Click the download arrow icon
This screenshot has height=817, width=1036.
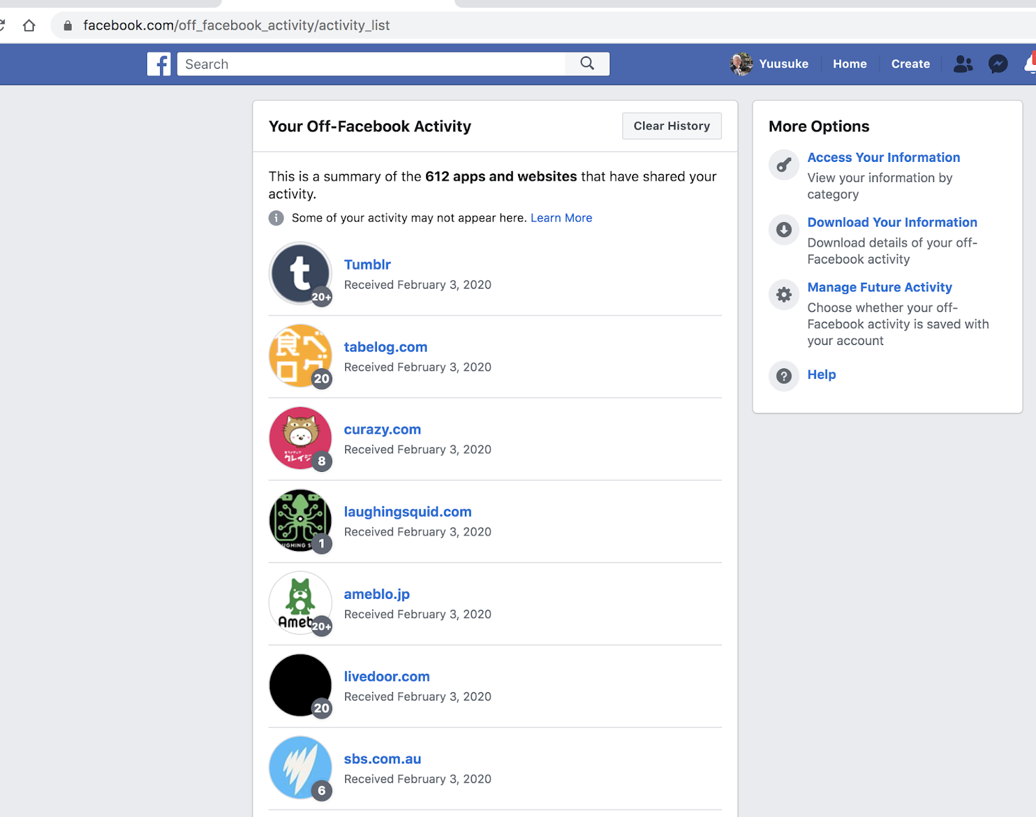coord(783,230)
